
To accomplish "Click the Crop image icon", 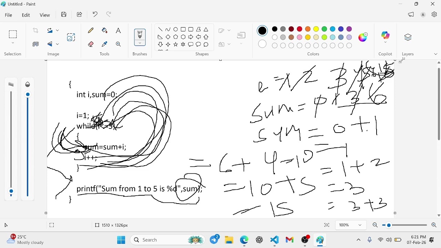I will coord(36,31).
